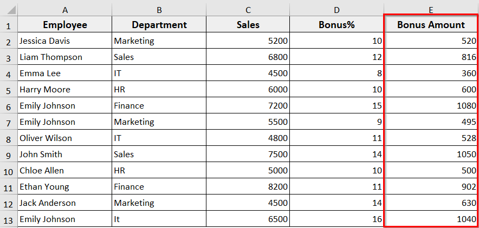The height and width of the screenshot is (228, 479).
Task: Click the bonus amount cell showing 1080
Action: click(x=431, y=106)
